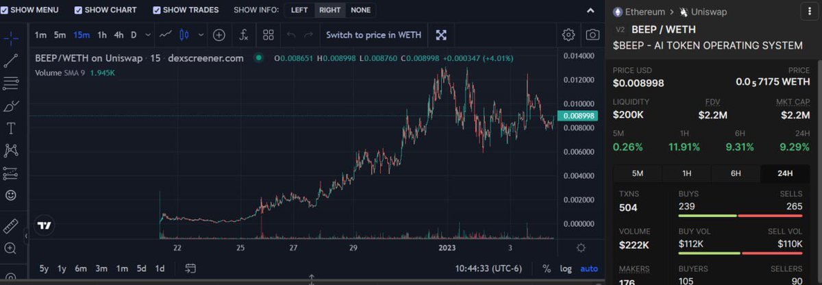The height and width of the screenshot is (285, 822).
Task: Select the zoom in tool
Action: point(11,248)
